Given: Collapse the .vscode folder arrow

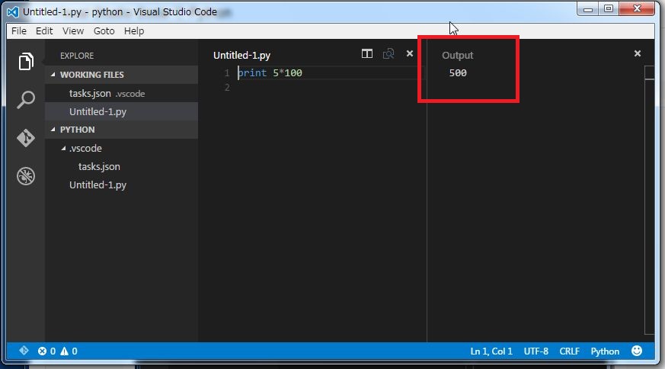Looking at the screenshot, I should coord(63,148).
